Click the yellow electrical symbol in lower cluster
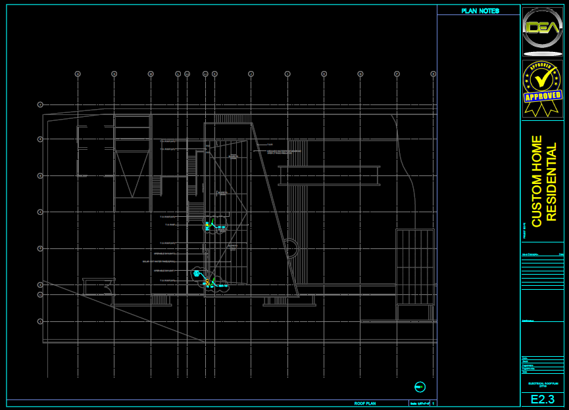 pyautogui.click(x=207, y=282)
